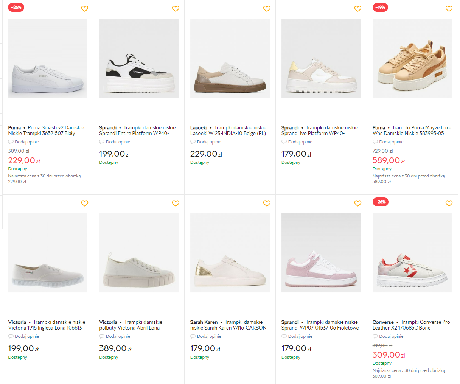This screenshot has width=460, height=384.
Task: Add Puma Smash v2 to favorites heart
Action: [85, 9]
